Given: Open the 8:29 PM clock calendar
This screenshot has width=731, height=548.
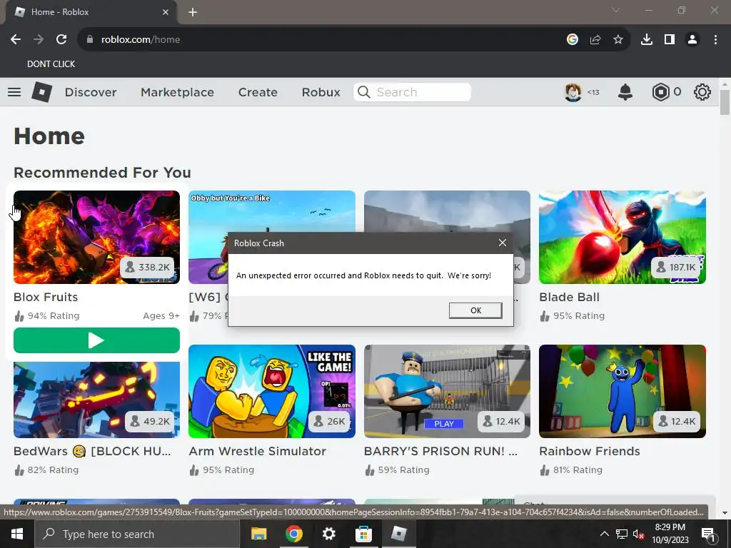Looking at the screenshot, I should (x=670, y=534).
